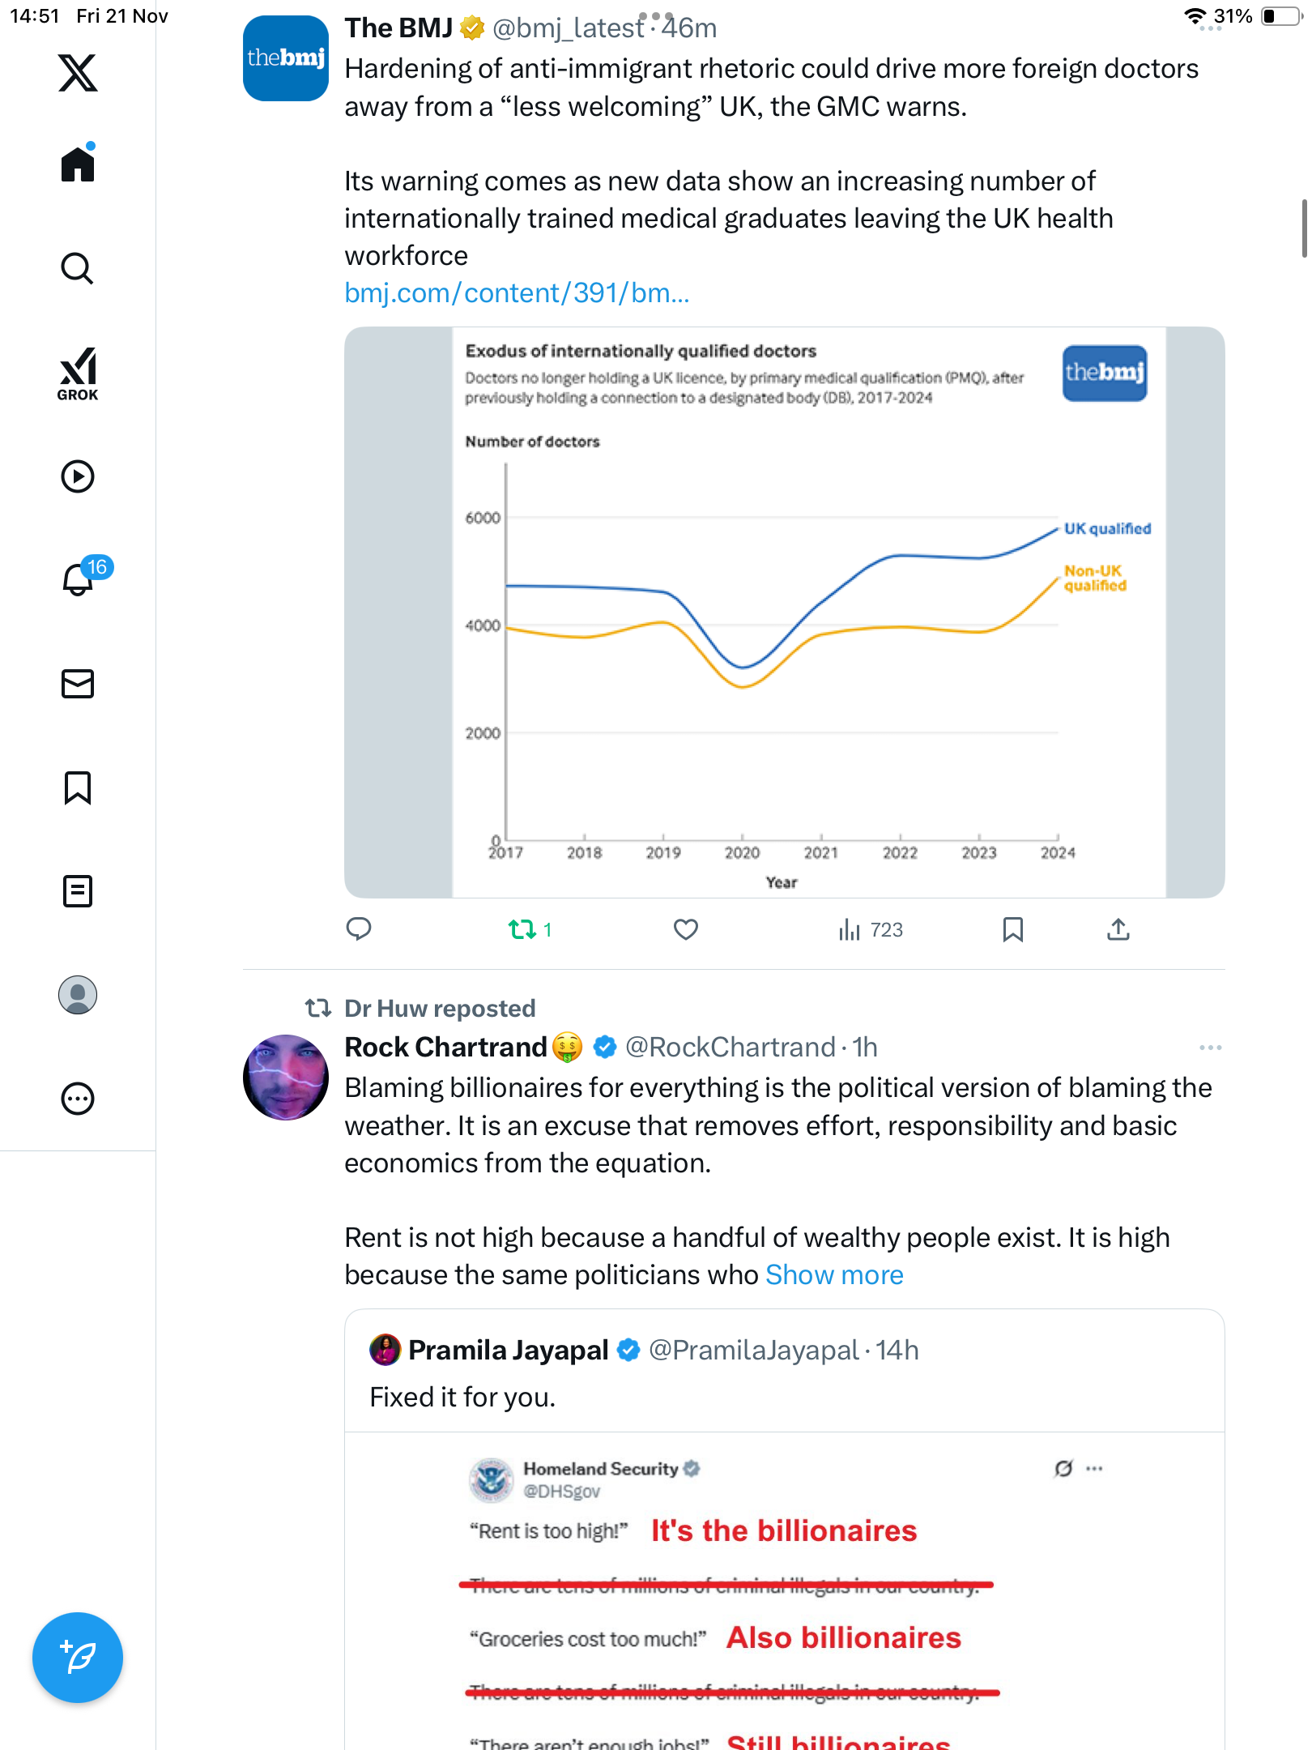Compose a new post
The image size is (1312, 1750).
pos(78,1658)
